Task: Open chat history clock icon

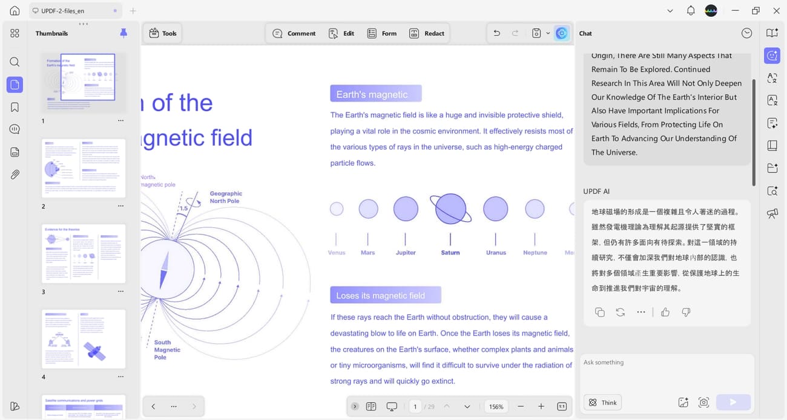Action: (746, 33)
